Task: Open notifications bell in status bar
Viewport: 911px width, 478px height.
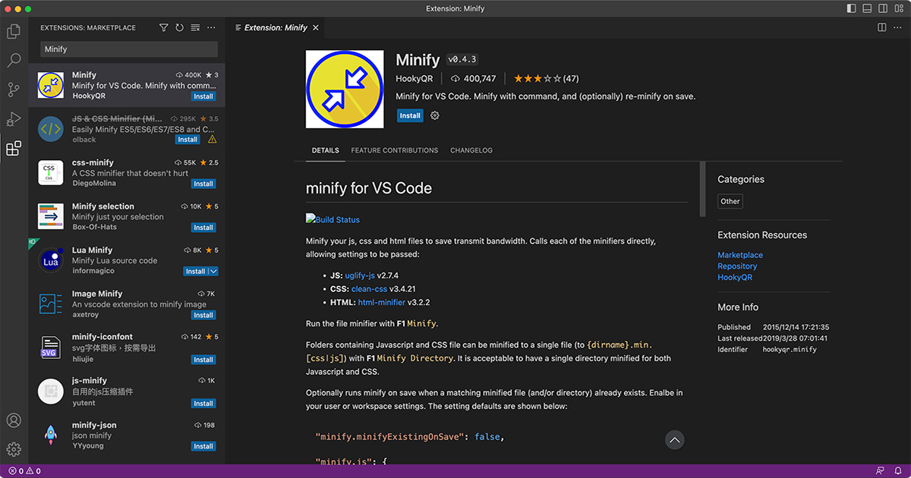Action: (x=897, y=471)
